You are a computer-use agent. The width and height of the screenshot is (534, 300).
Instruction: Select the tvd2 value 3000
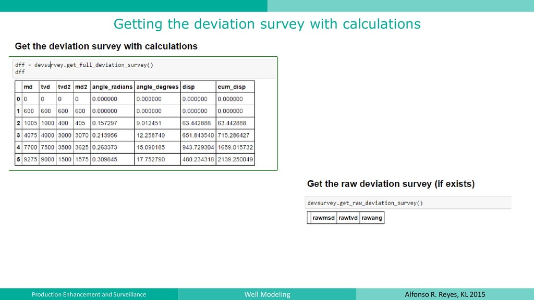coord(64,135)
